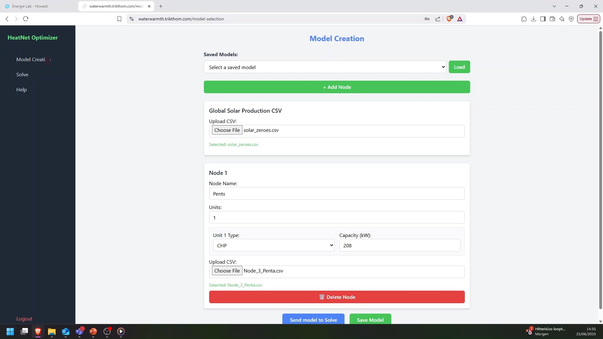Click the 'Node 1' heading
Viewport: 603px width, 339px height.
tap(218, 173)
